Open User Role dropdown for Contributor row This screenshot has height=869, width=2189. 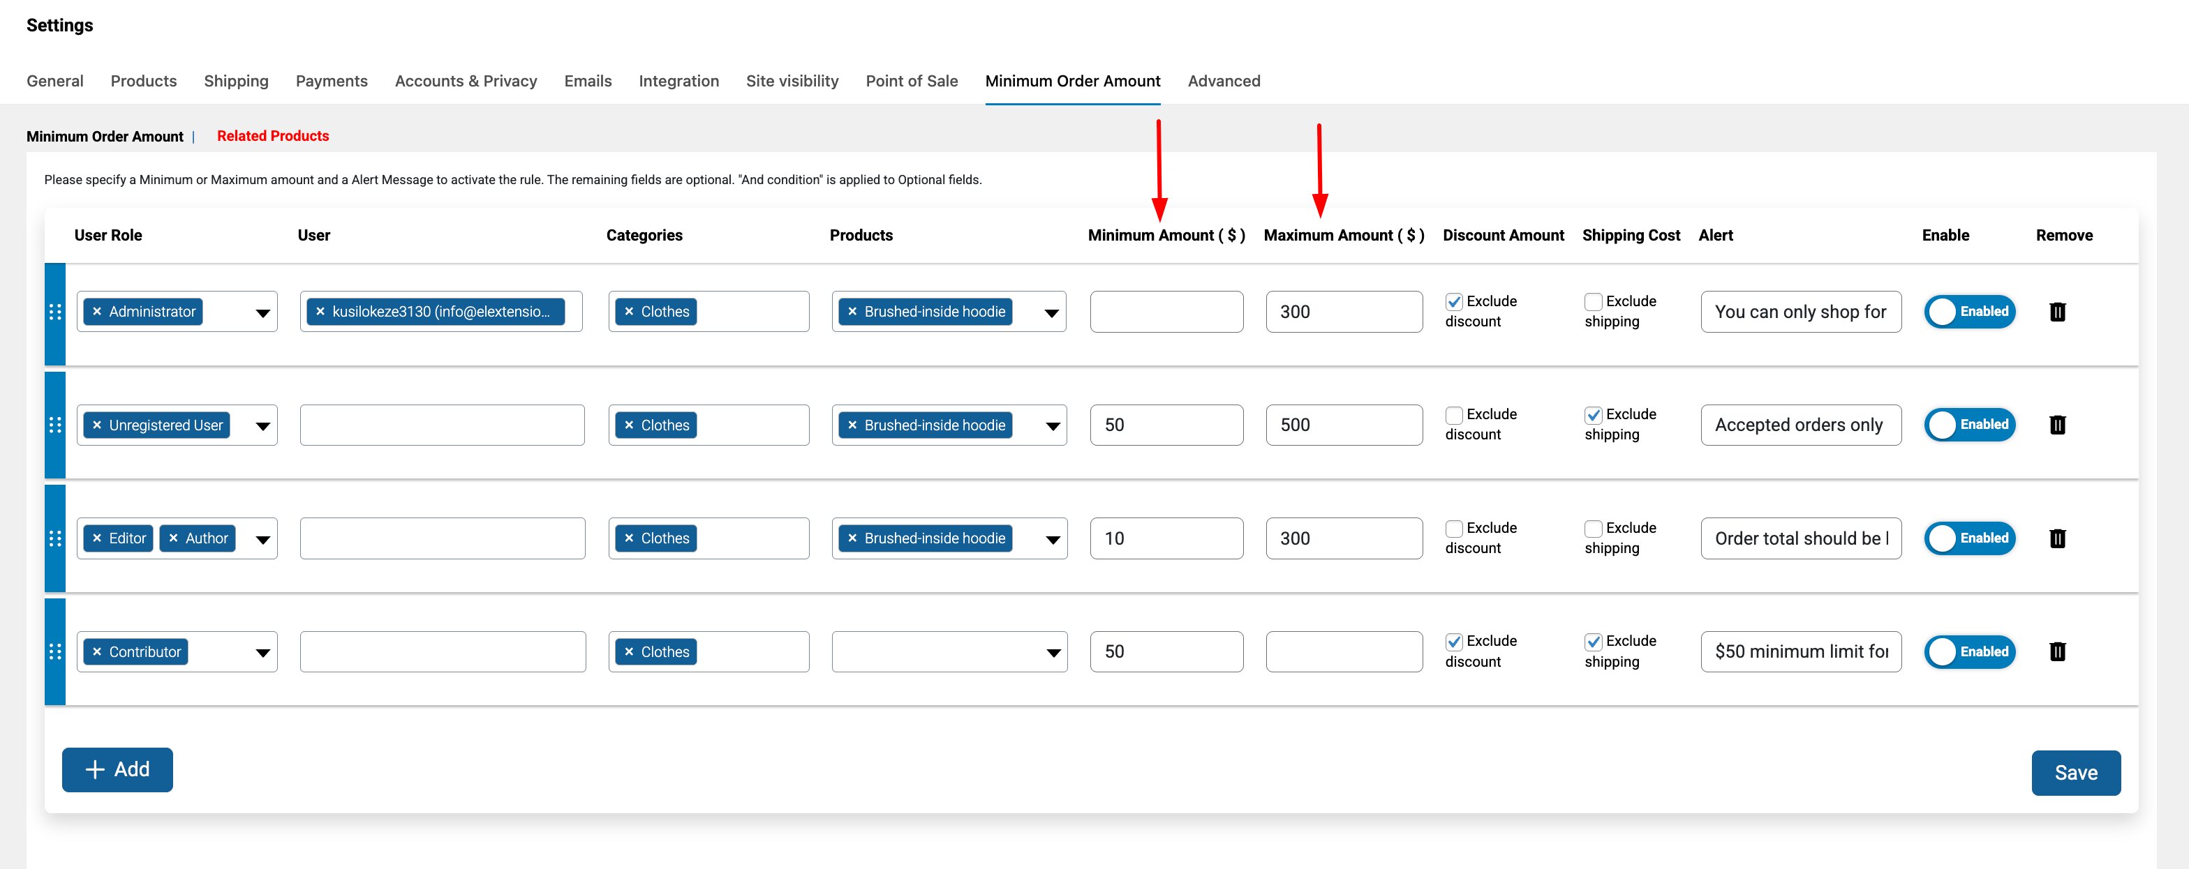click(x=262, y=651)
